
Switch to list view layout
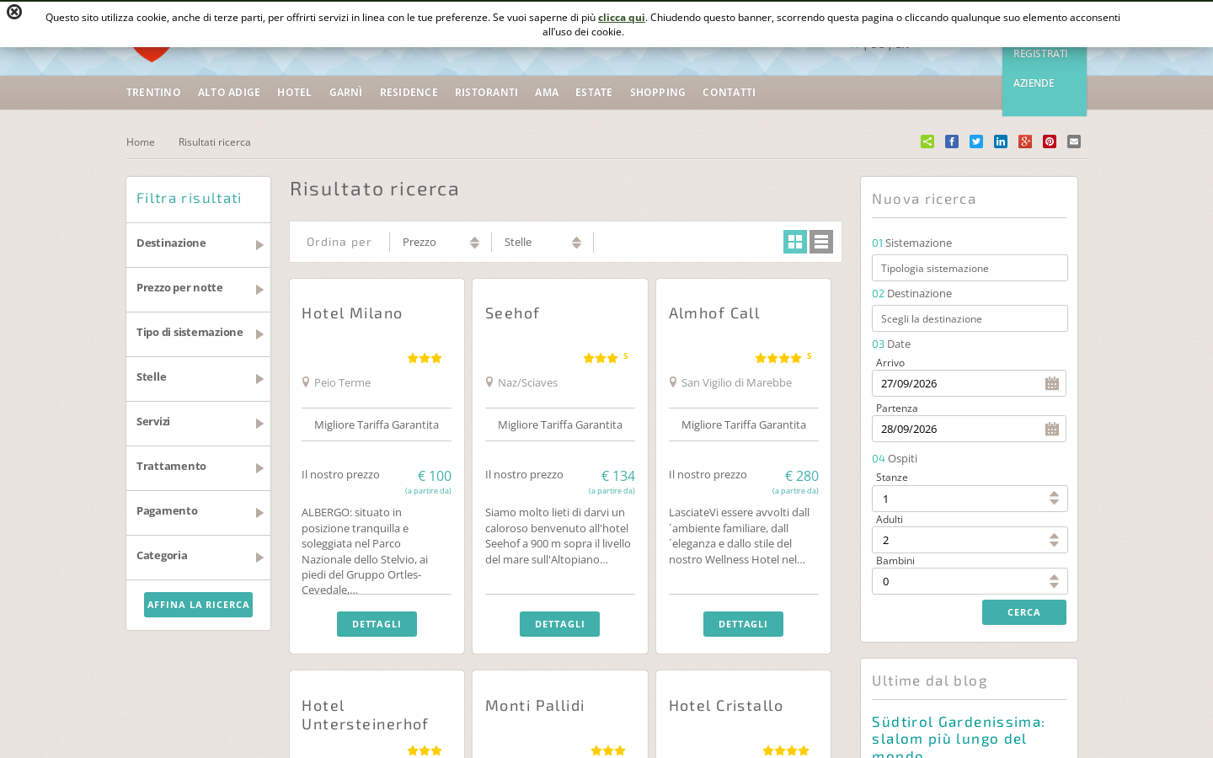coord(821,242)
